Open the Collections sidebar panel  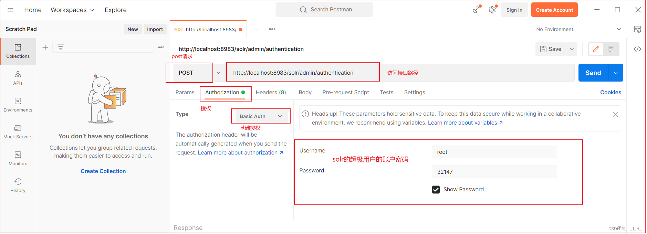(x=18, y=51)
